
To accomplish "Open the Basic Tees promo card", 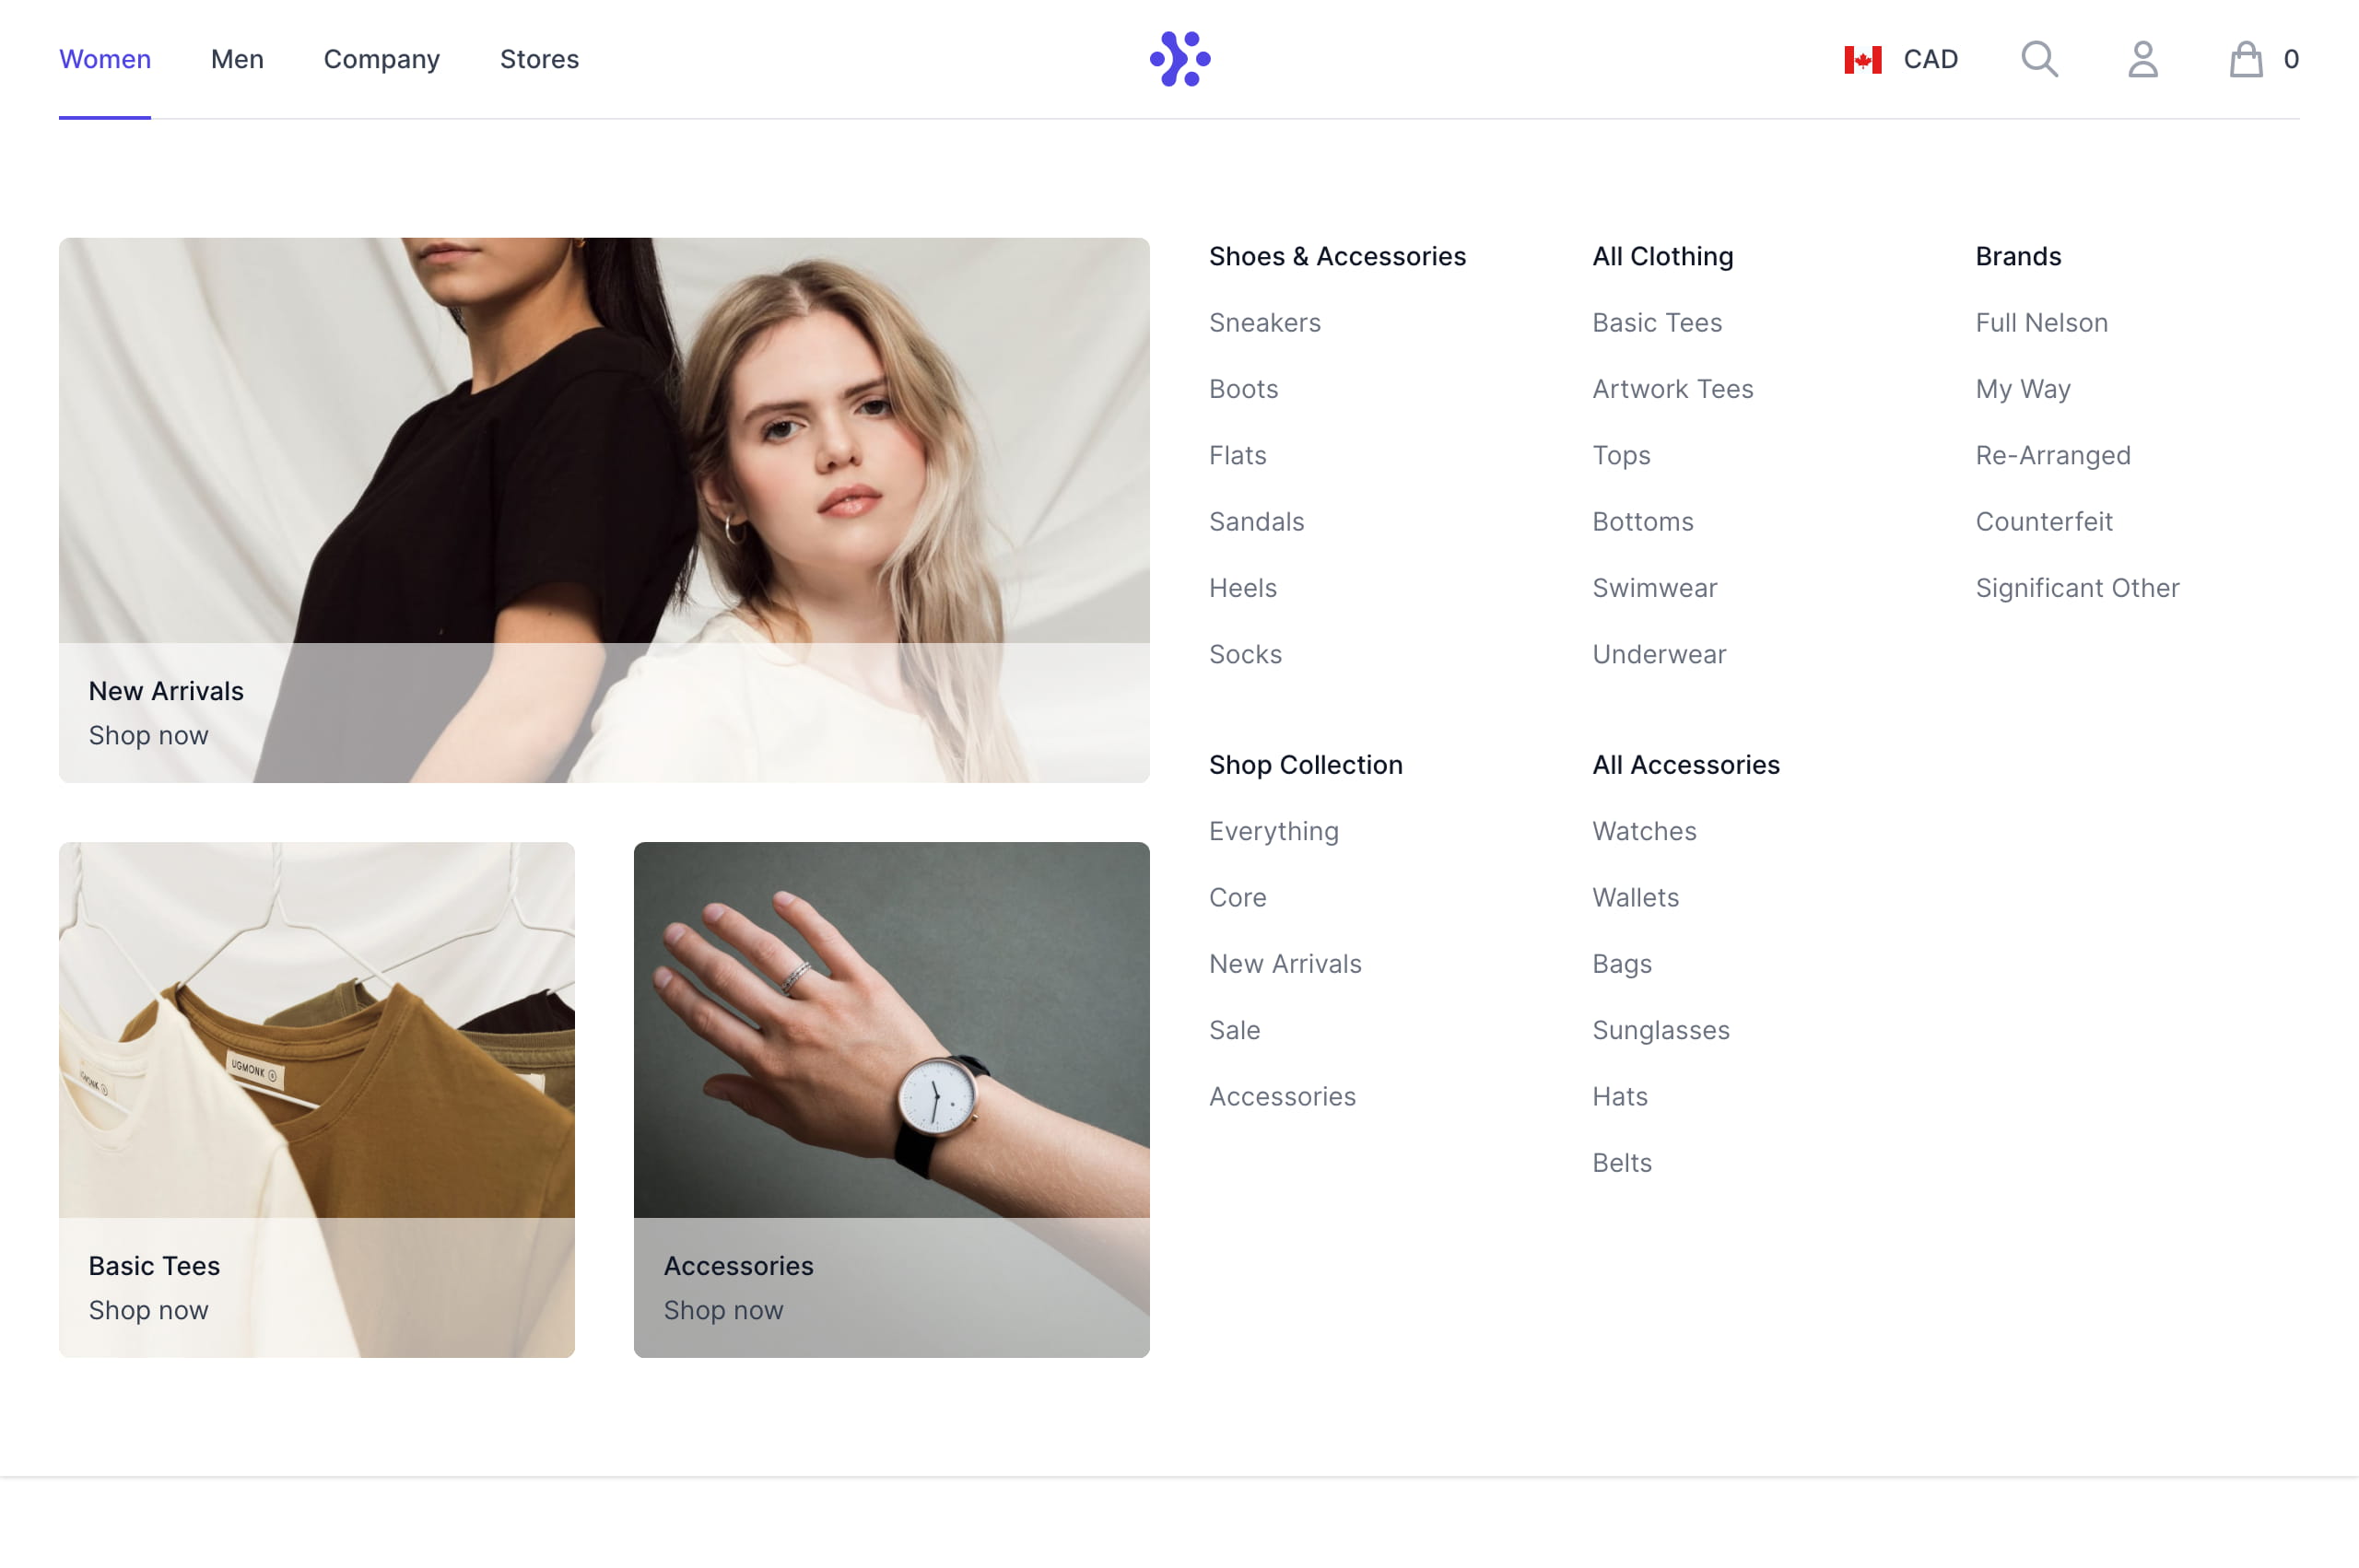I will [316, 1099].
